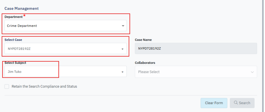
Task: Click the Select Subject caret arrow
Action: 122,72
